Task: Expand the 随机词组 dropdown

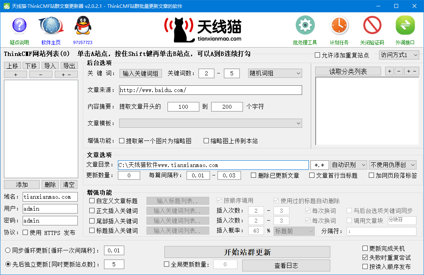Action: pyautogui.click(x=275, y=73)
